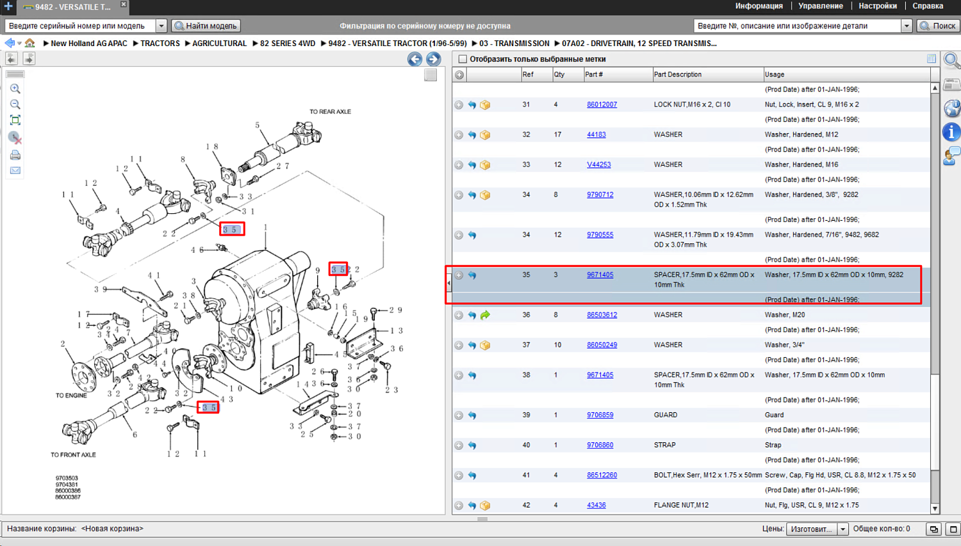Open the Информация menu
Viewport: 961px width, 546px height.
coord(759,6)
